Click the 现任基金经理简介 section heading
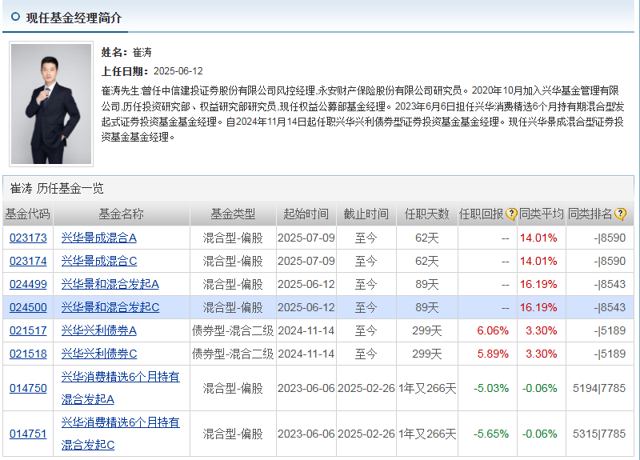640x460 pixels. (74, 18)
